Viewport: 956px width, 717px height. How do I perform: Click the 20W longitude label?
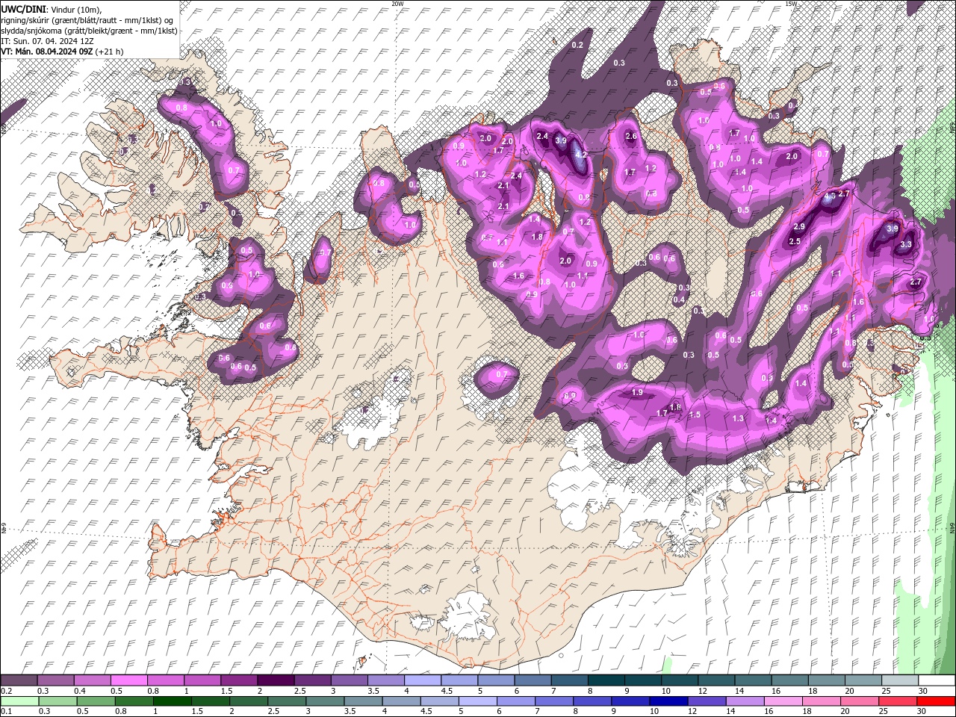click(x=397, y=4)
